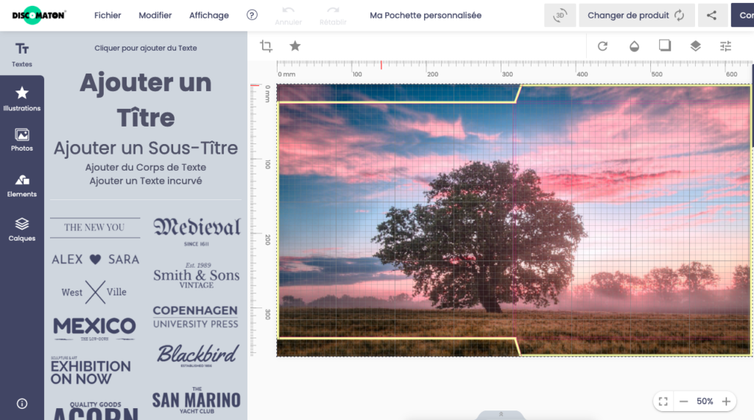Click the Discomaton logo

point(38,15)
